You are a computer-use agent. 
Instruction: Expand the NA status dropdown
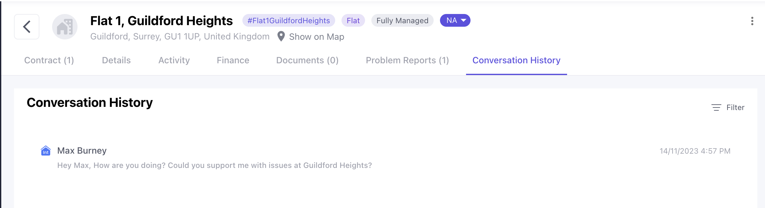pyautogui.click(x=455, y=20)
